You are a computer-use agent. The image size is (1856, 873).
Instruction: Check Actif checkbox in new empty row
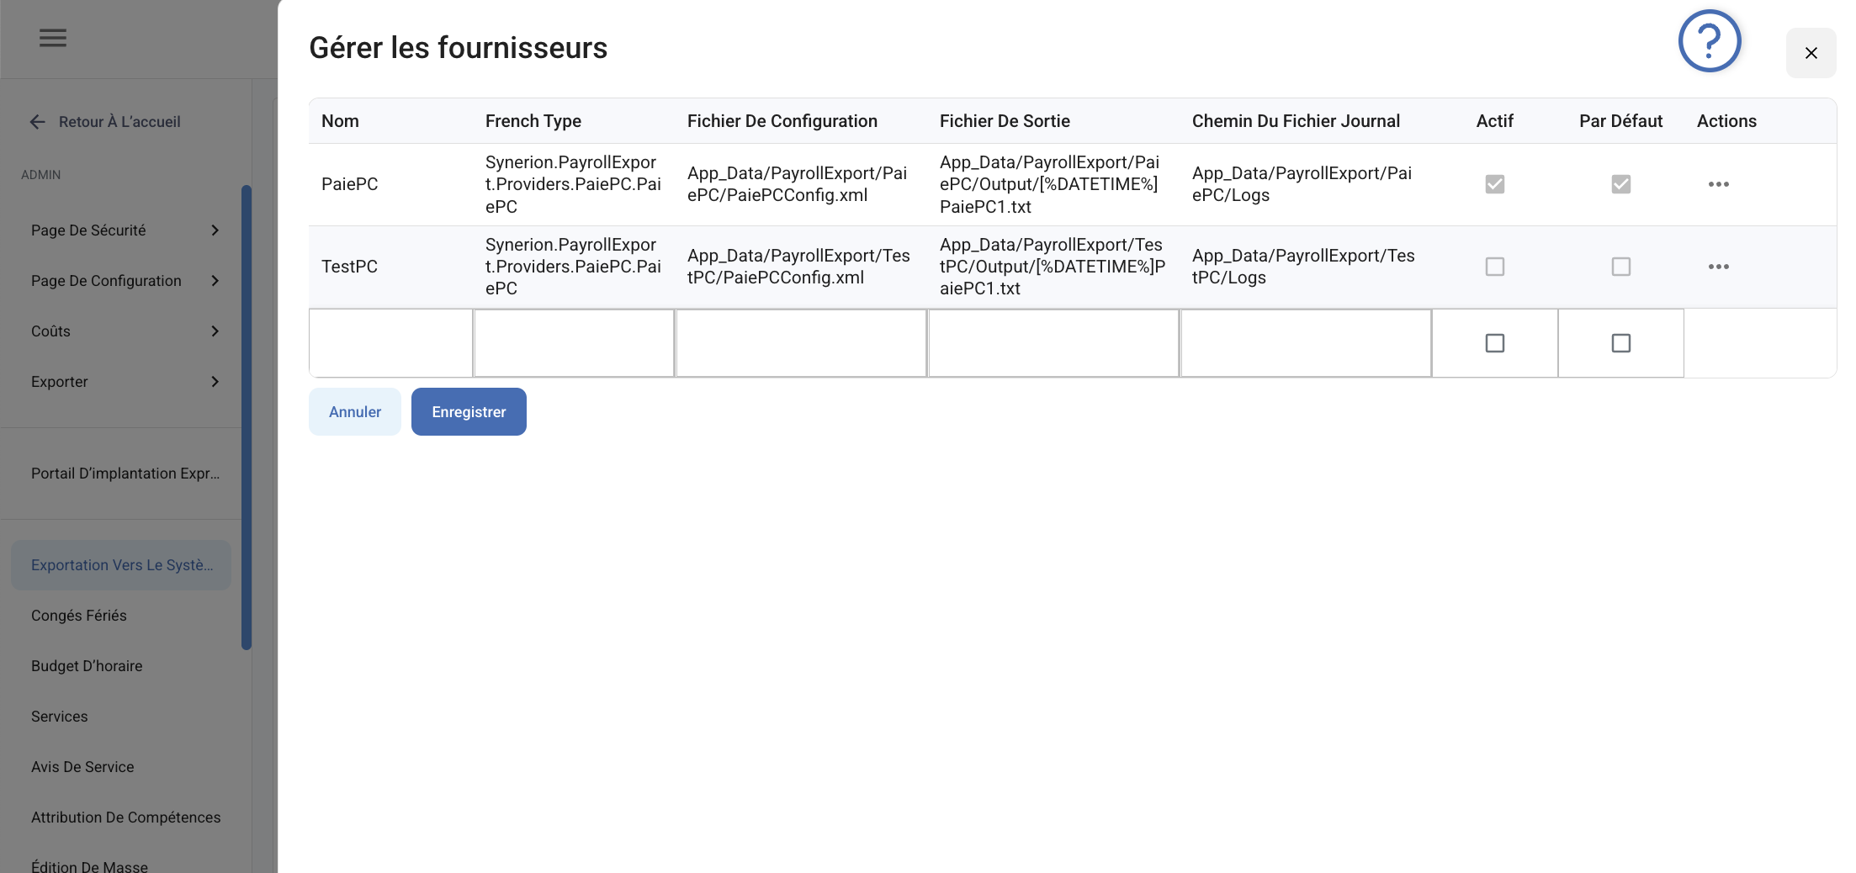coord(1494,343)
